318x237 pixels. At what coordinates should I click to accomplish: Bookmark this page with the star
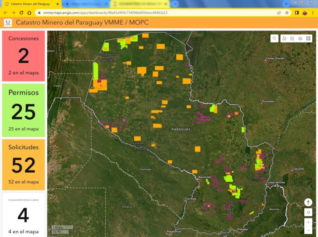click(287, 13)
